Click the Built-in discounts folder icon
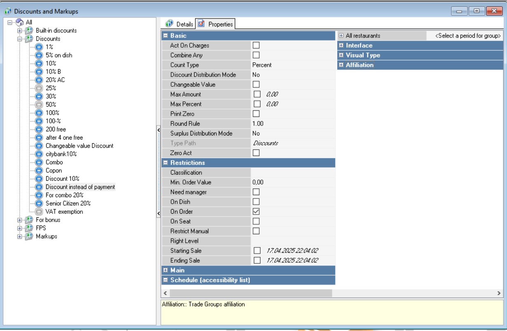507x331 pixels. coord(28,31)
